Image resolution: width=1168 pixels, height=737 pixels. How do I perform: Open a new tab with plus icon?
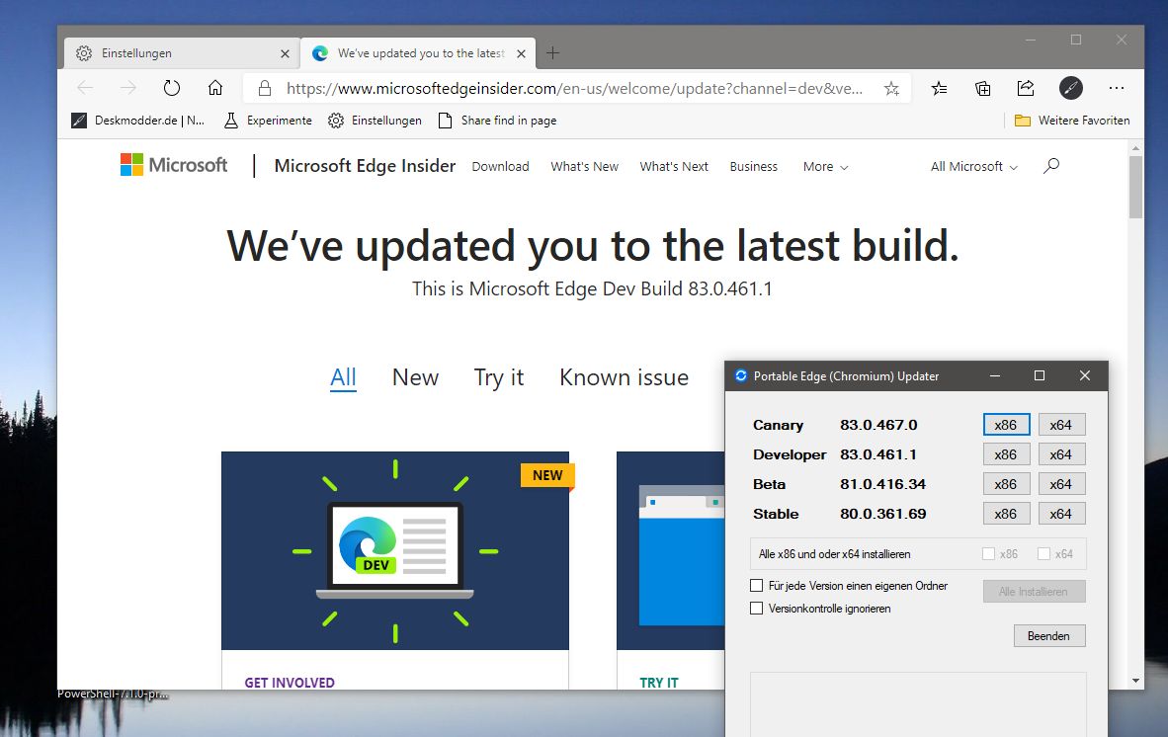point(552,53)
